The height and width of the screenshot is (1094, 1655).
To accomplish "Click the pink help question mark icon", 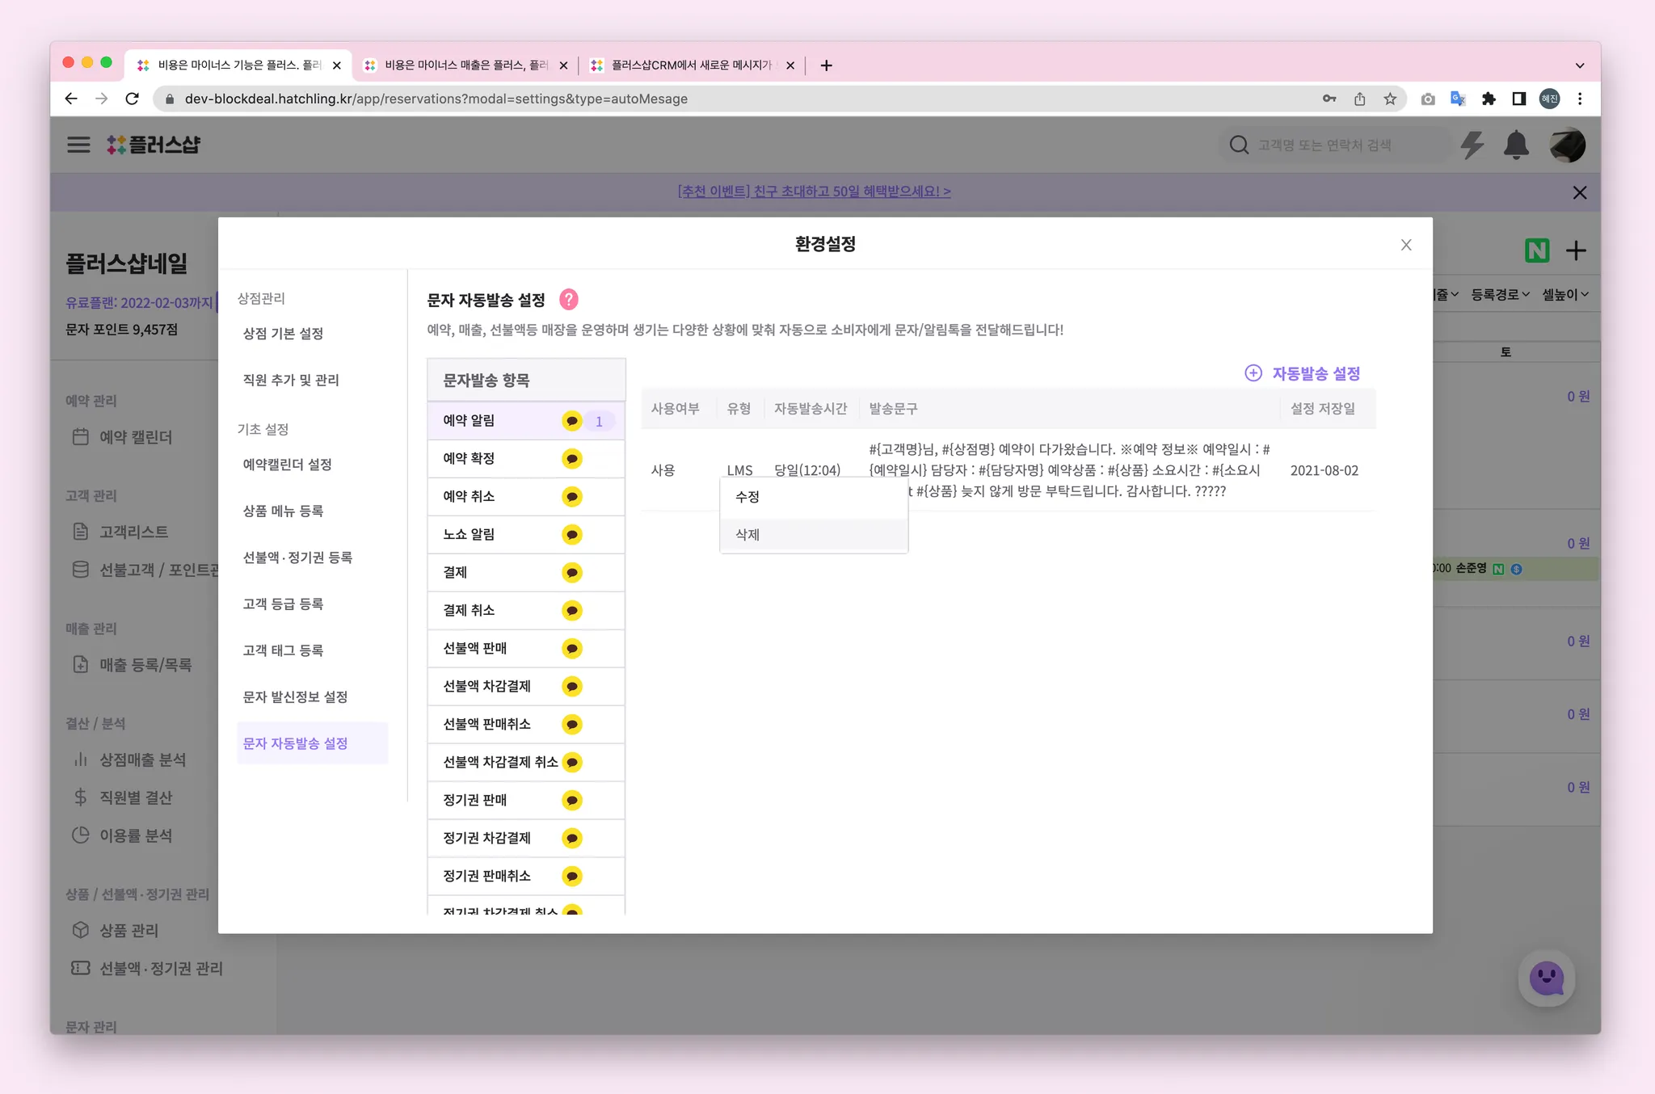I will pos(569,300).
